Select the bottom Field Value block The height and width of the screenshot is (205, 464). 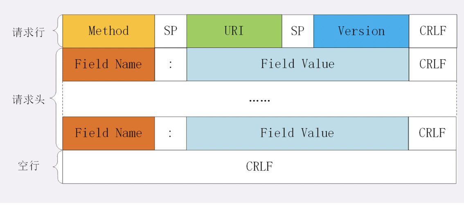click(297, 133)
